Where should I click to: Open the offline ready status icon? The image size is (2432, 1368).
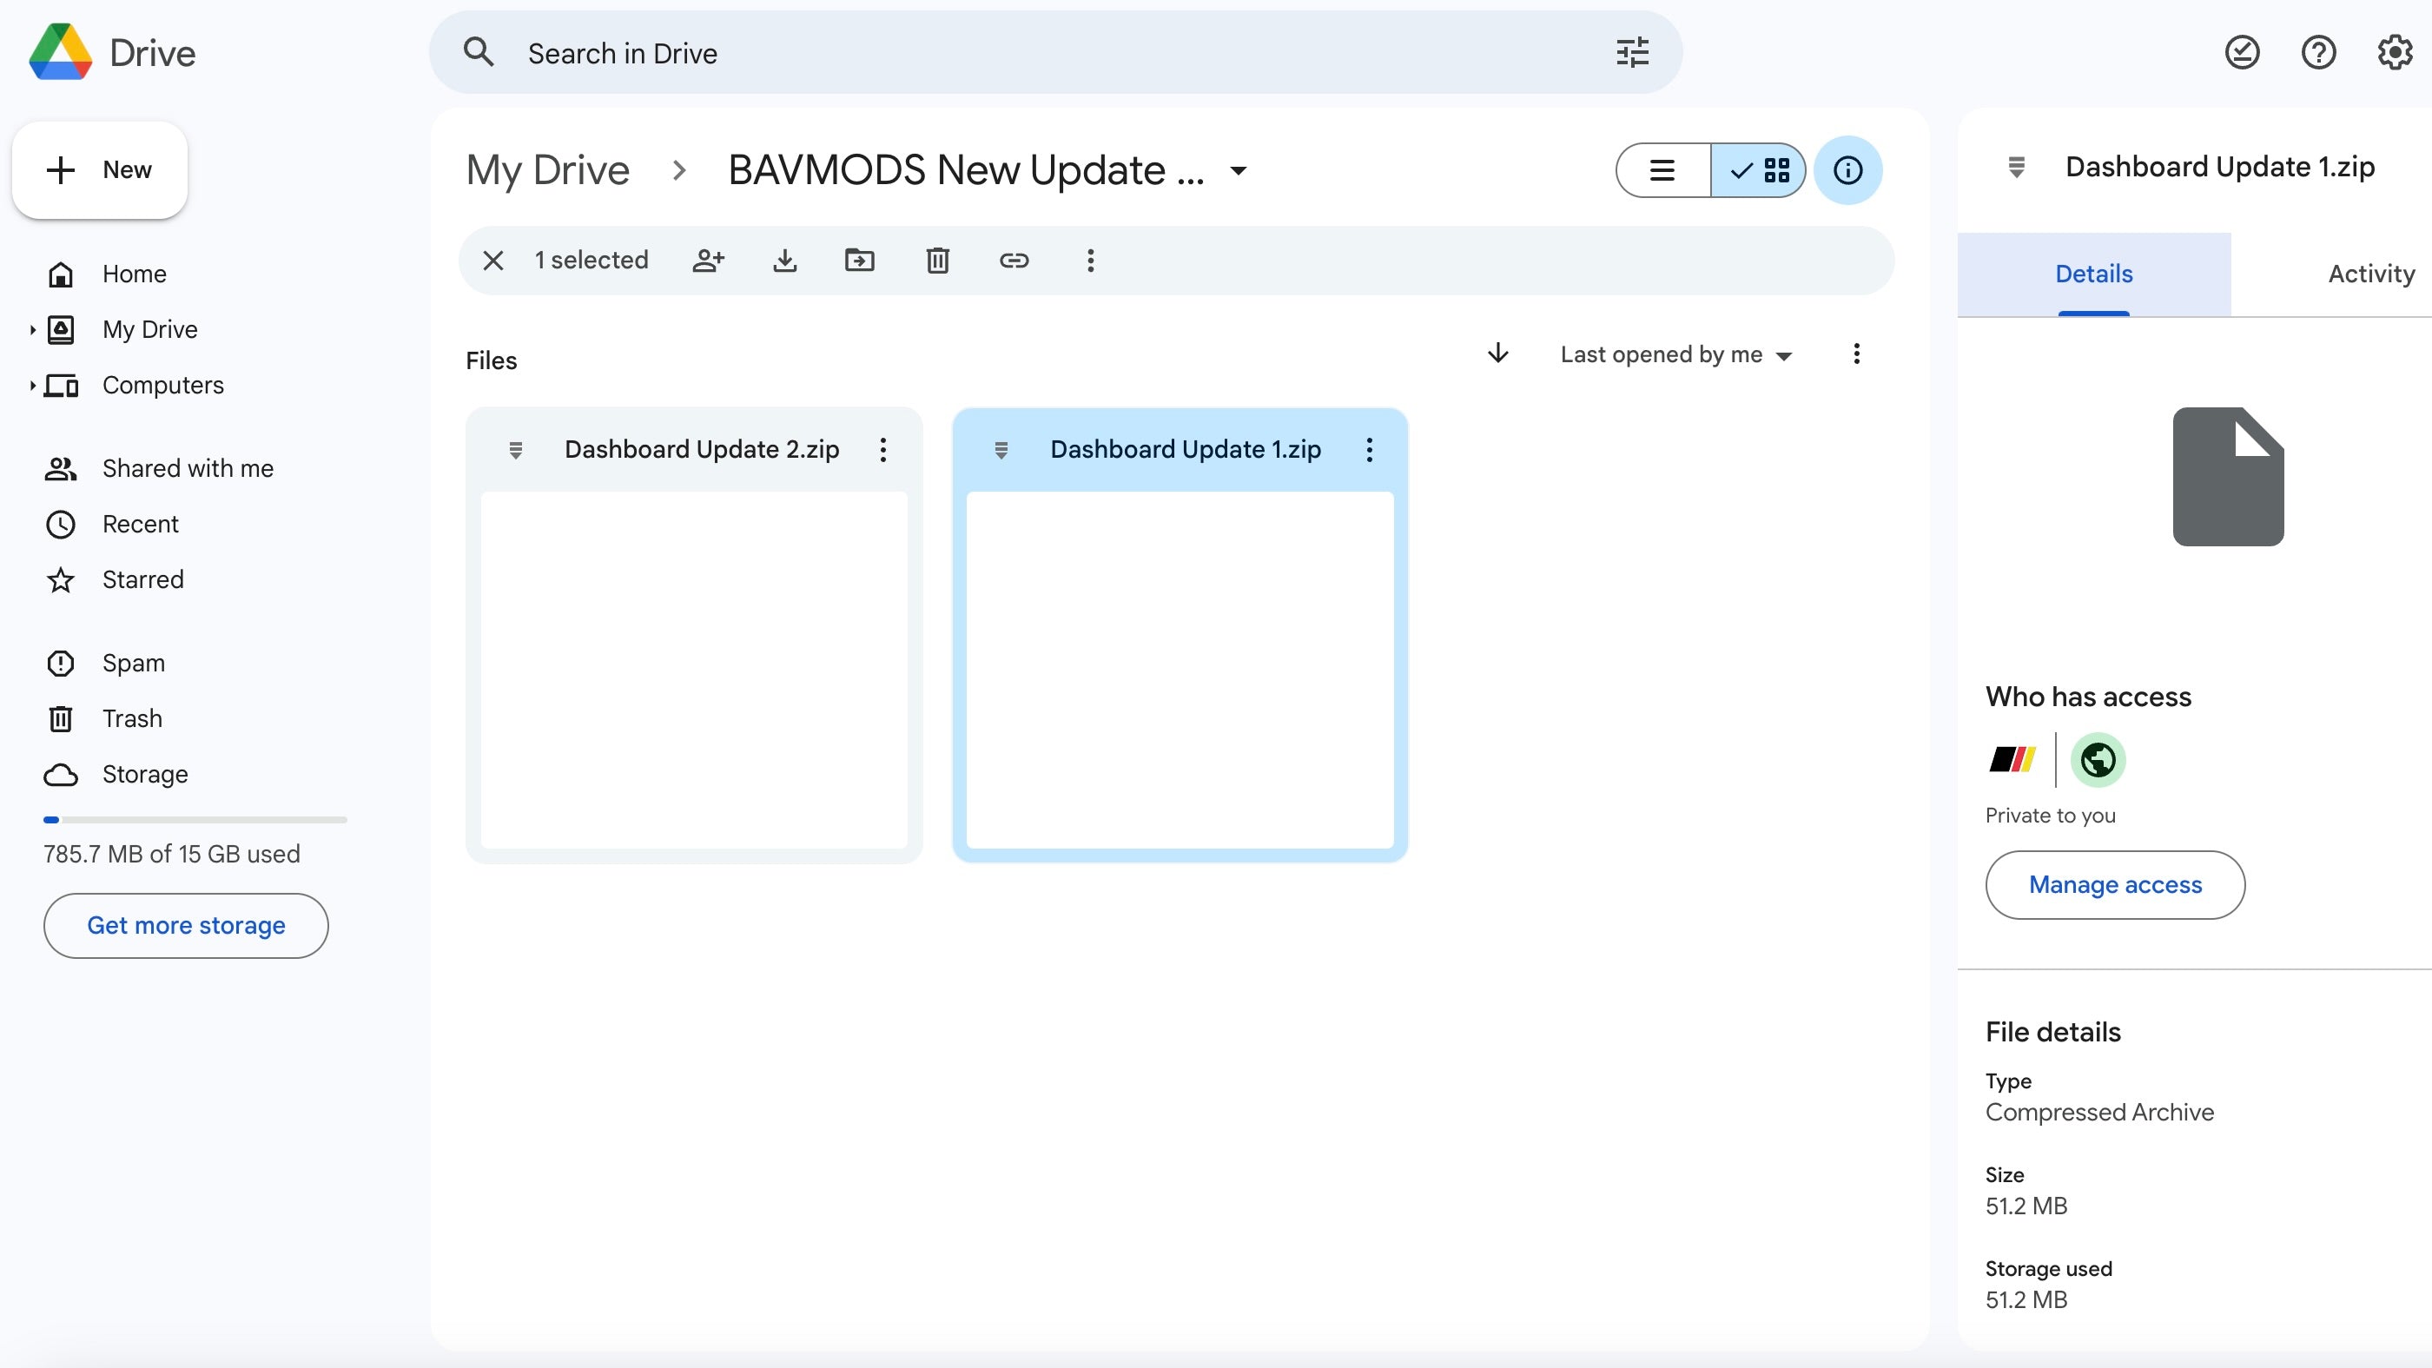(x=2241, y=53)
